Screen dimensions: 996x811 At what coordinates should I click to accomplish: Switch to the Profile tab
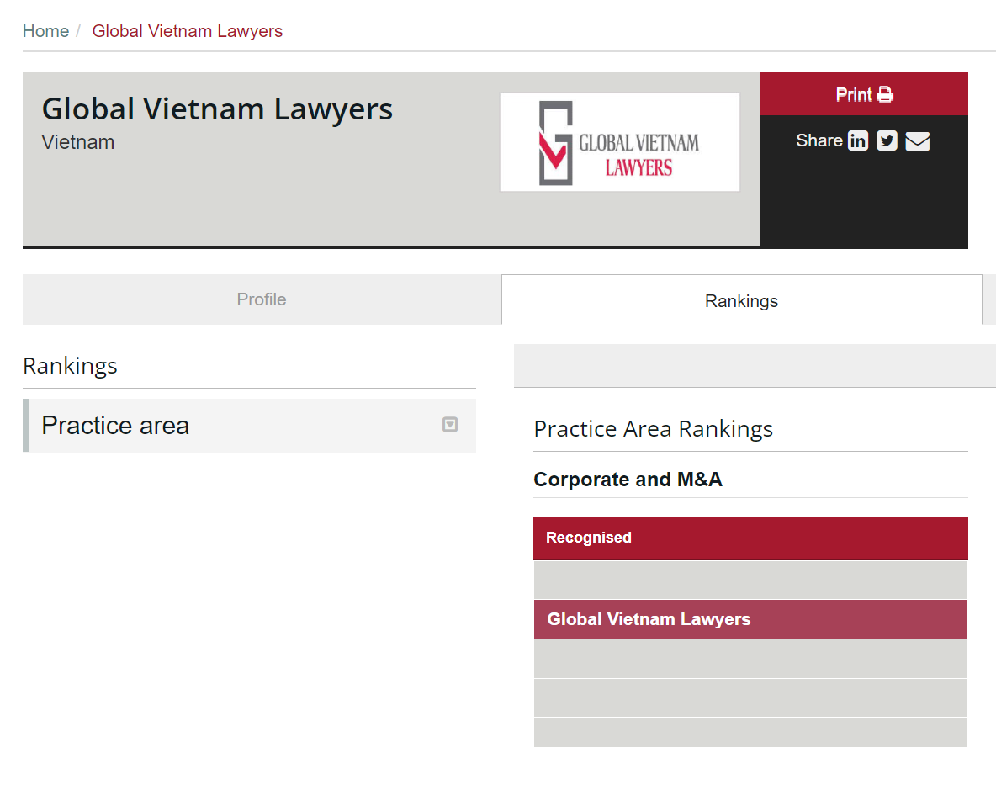pos(262,299)
